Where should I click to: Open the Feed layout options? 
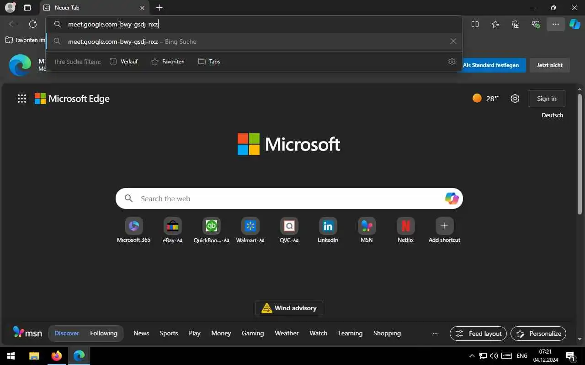coord(478,334)
